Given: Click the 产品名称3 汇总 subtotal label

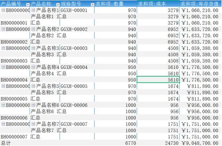Looking at the screenshot, I should tap(49, 55).
